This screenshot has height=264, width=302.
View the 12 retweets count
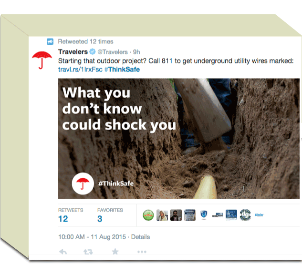(63, 219)
